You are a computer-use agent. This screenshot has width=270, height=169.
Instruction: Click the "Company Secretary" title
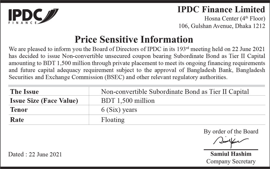pyautogui.click(x=231, y=161)
